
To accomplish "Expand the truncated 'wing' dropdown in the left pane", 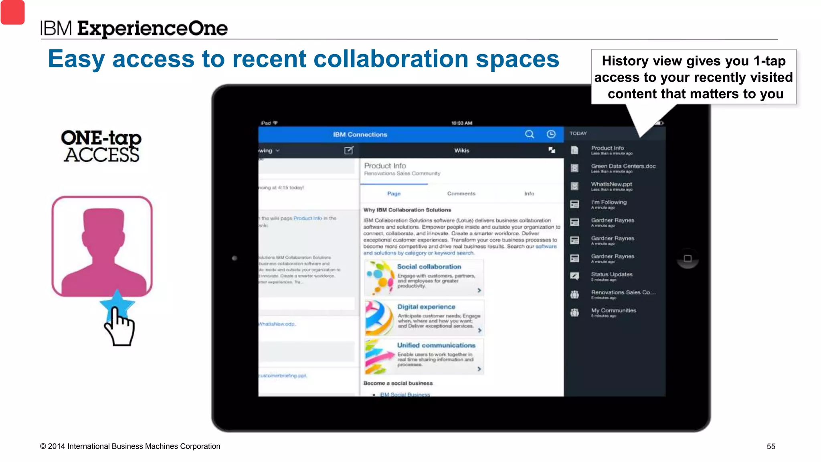I will (269, 150).
